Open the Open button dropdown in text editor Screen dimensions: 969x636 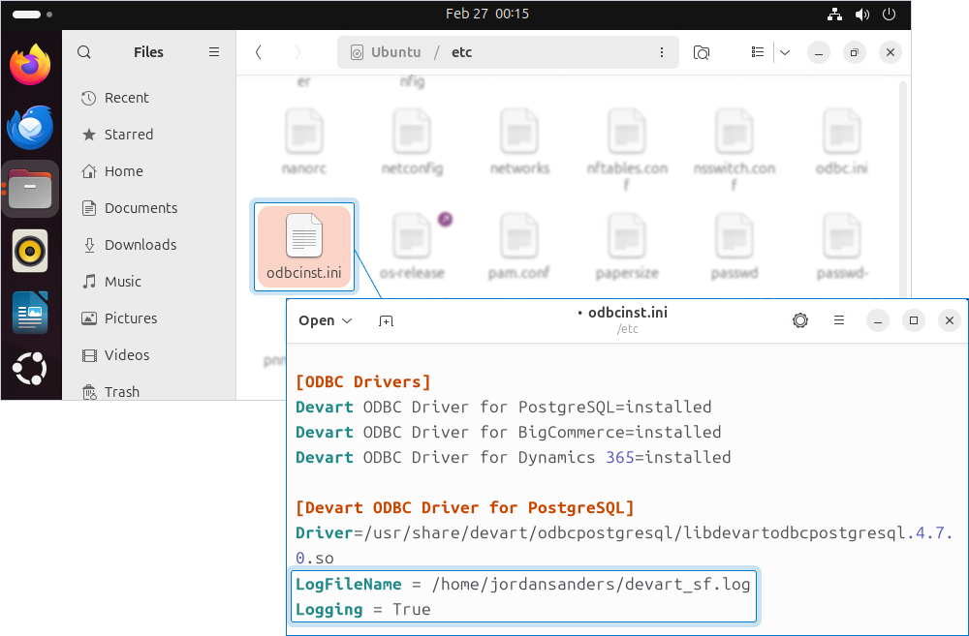click(325, 319)
